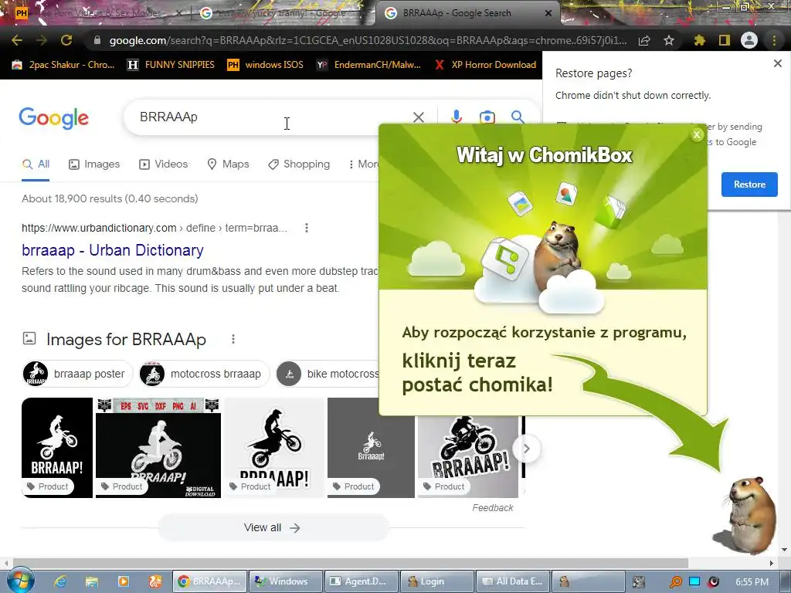791x593 pixels.
Task: Select the All search tab
Action: pos(36,164)
